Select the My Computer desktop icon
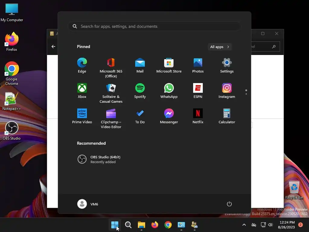This screenshot has height=232, width=309. 12,13
